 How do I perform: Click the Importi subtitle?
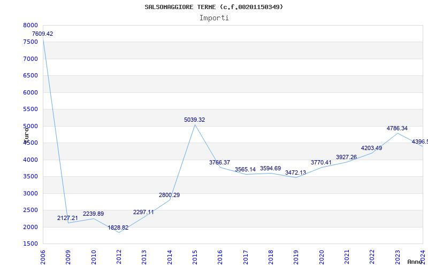click(x=214, y=18)
